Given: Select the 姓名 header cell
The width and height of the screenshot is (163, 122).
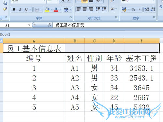Looking at the screenshot, I should pyautogui.click(x=75, y=58).
